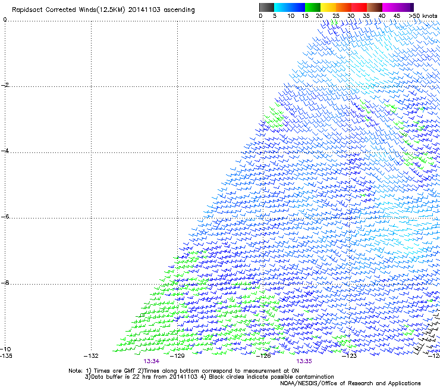Click the cyan 5-10 knots legend swatch
This screenshot has width=440, height=387.
(x=282, y=7)
